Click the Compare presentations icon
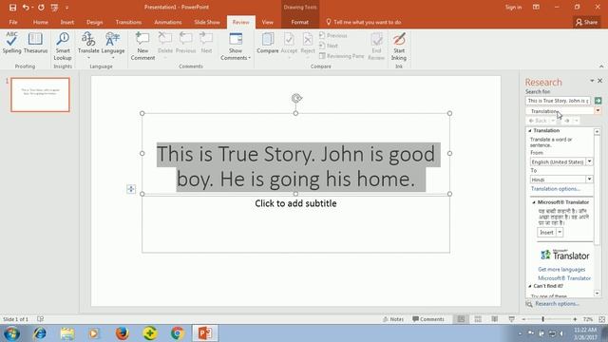 268,43
